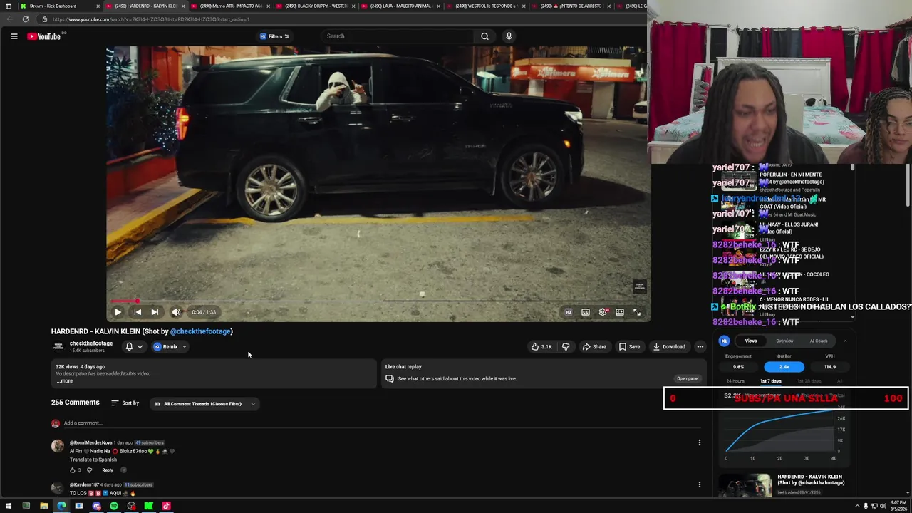Open File Explorer from taskbar
The height and width of the screenshot is (513, 912).
click(43, 506)
